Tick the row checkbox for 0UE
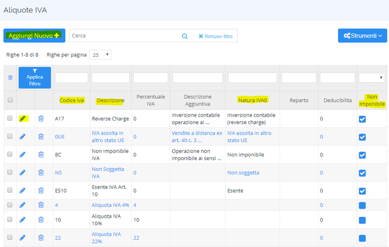389x247 pixels. [x=10, y=136]
